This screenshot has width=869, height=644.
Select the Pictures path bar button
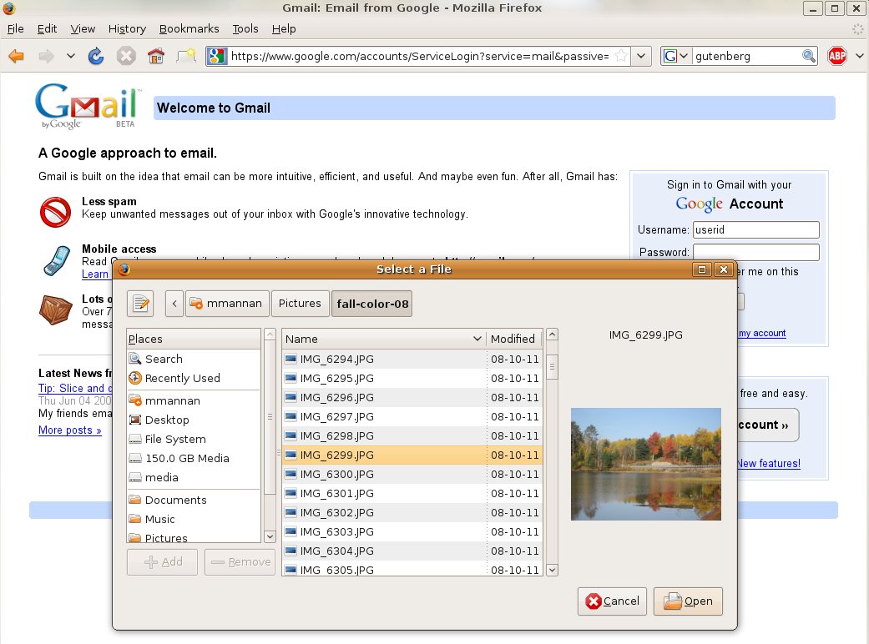(x=300, y=304)
